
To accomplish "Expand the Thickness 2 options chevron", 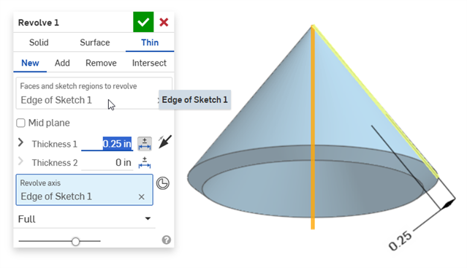I will (x=20, y=161).
